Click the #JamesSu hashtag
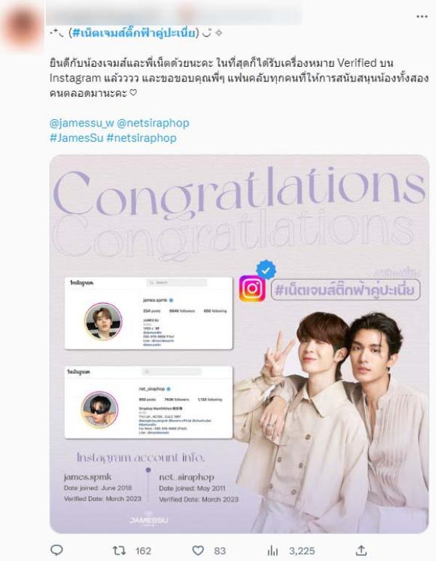 [x=76, y=138]
